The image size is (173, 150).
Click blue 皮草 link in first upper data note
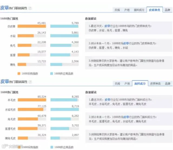coord(107,26)
